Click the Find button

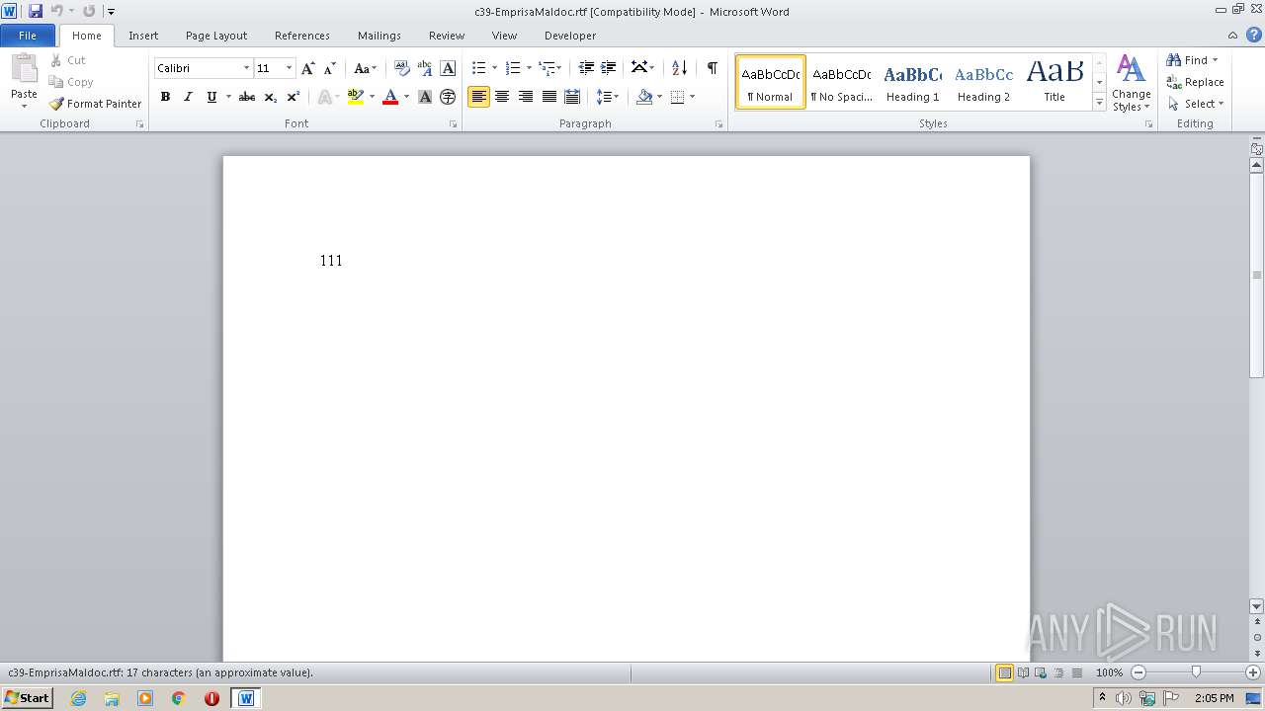coord(1192,60)
